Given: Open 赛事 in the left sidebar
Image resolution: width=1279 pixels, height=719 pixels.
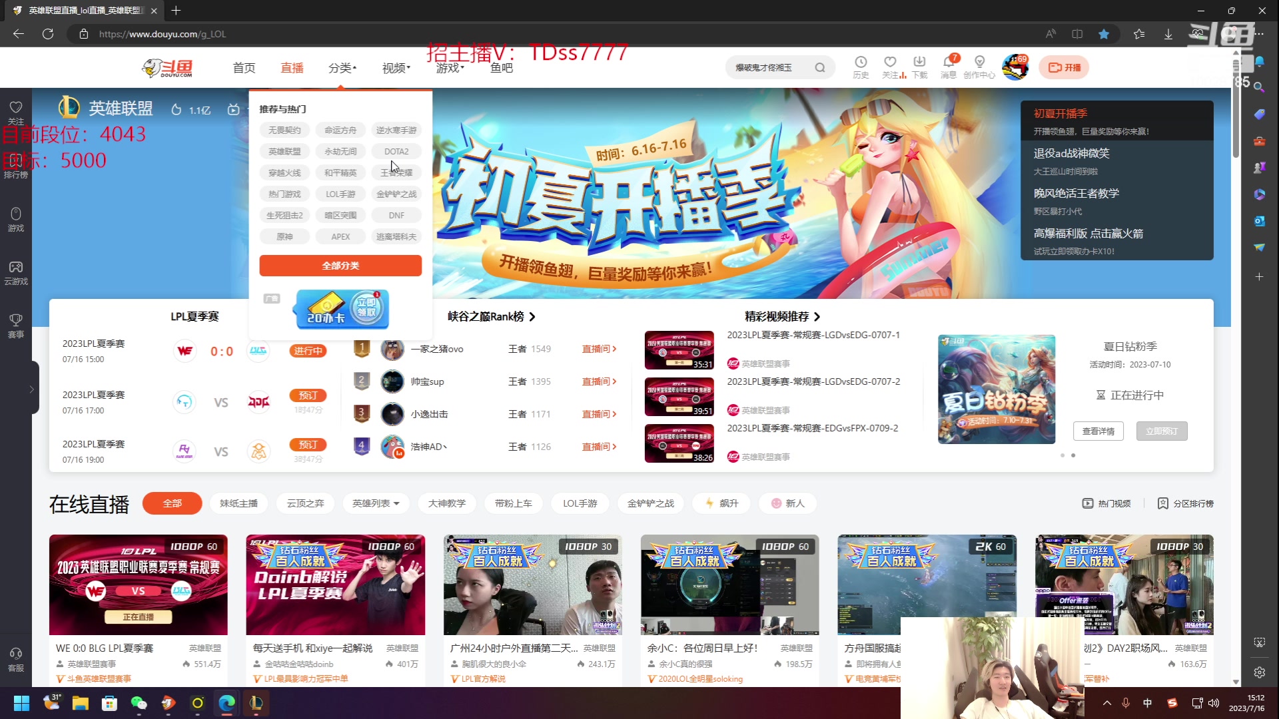Looking at the screenshot, I should (x=16, y=326).
